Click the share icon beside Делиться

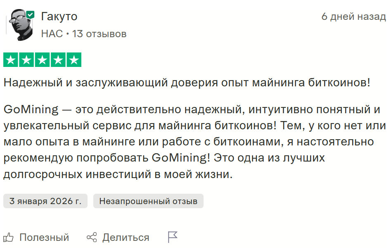coord(92,238)
